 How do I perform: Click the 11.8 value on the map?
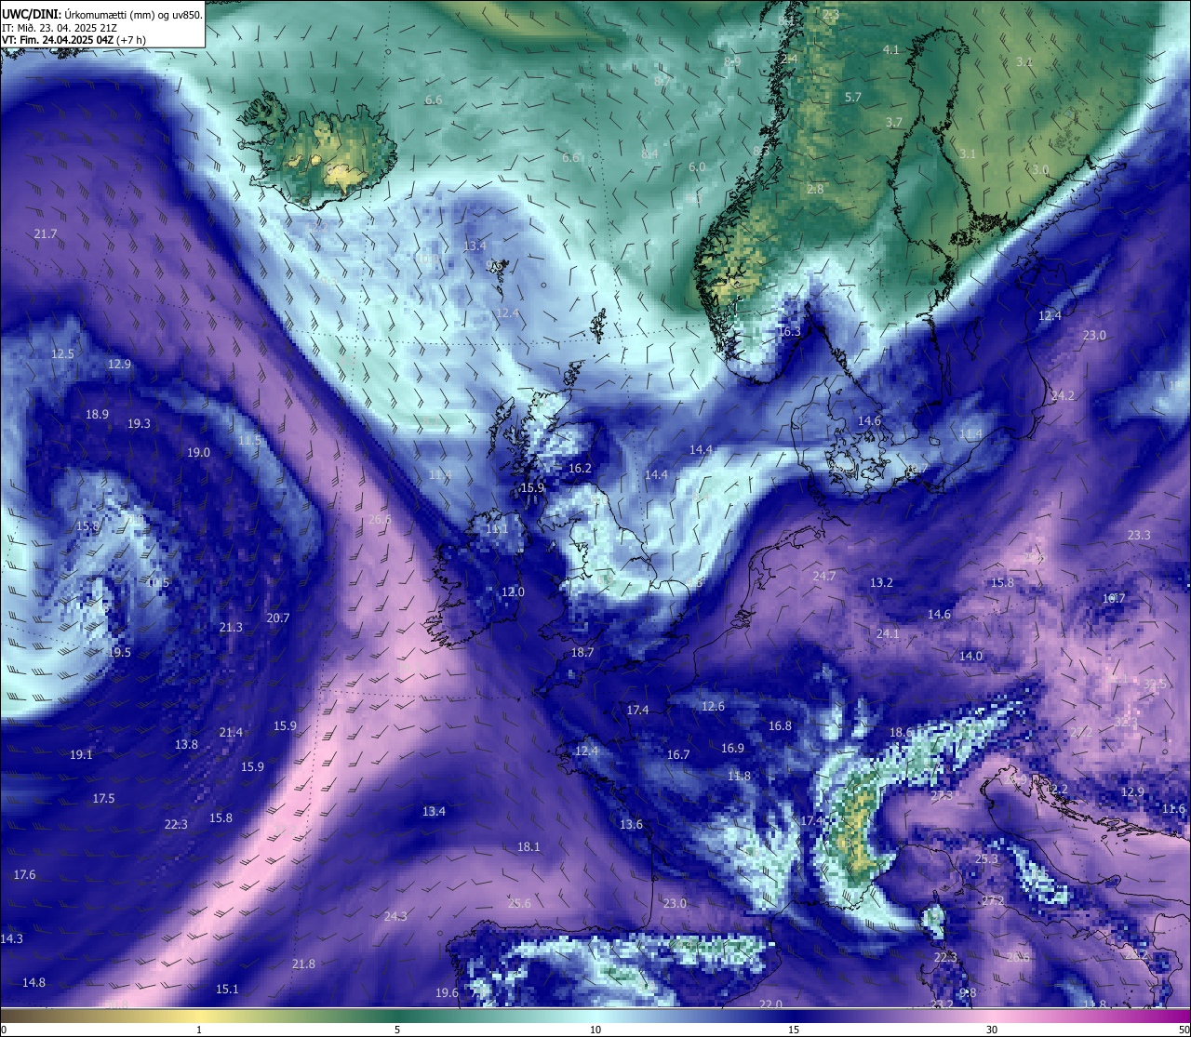pyautogui.click(x=739, y=777)
